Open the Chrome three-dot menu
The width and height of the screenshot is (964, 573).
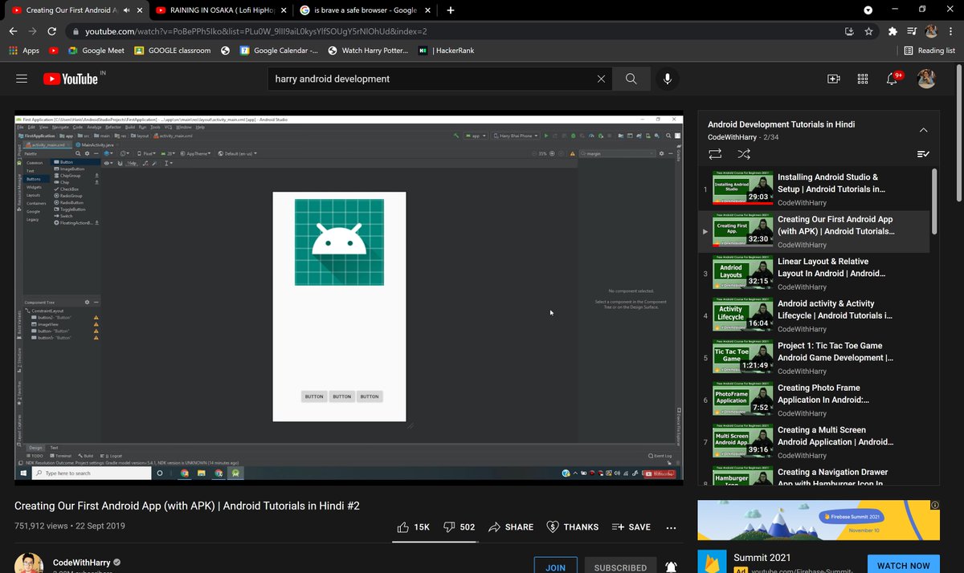[951, 31]
